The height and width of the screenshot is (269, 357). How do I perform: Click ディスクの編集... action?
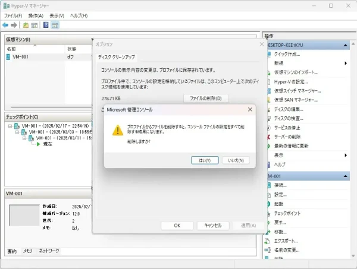click(x=289, y=109)
